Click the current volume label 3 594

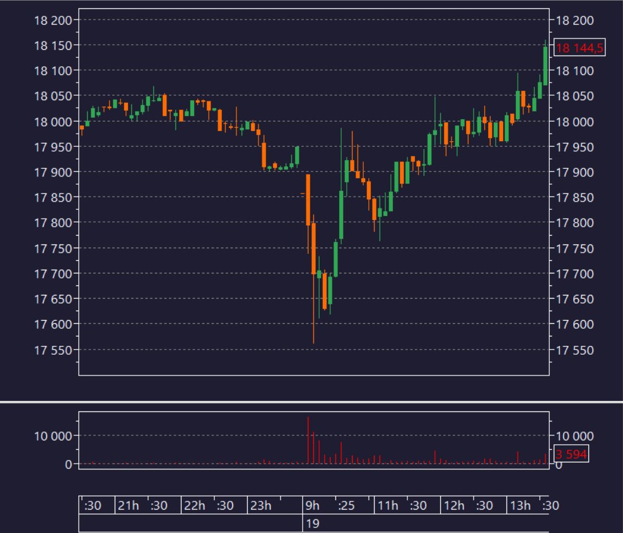571,454
